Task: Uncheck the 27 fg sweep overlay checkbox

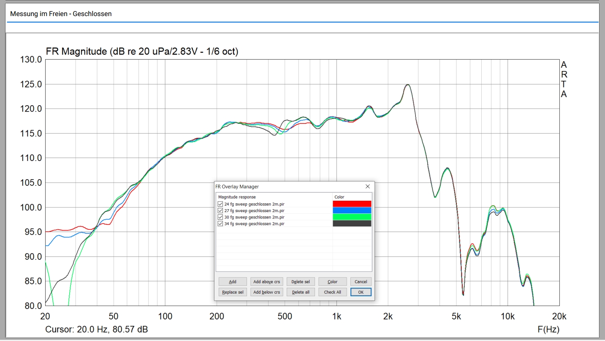Action: (220, 210)
